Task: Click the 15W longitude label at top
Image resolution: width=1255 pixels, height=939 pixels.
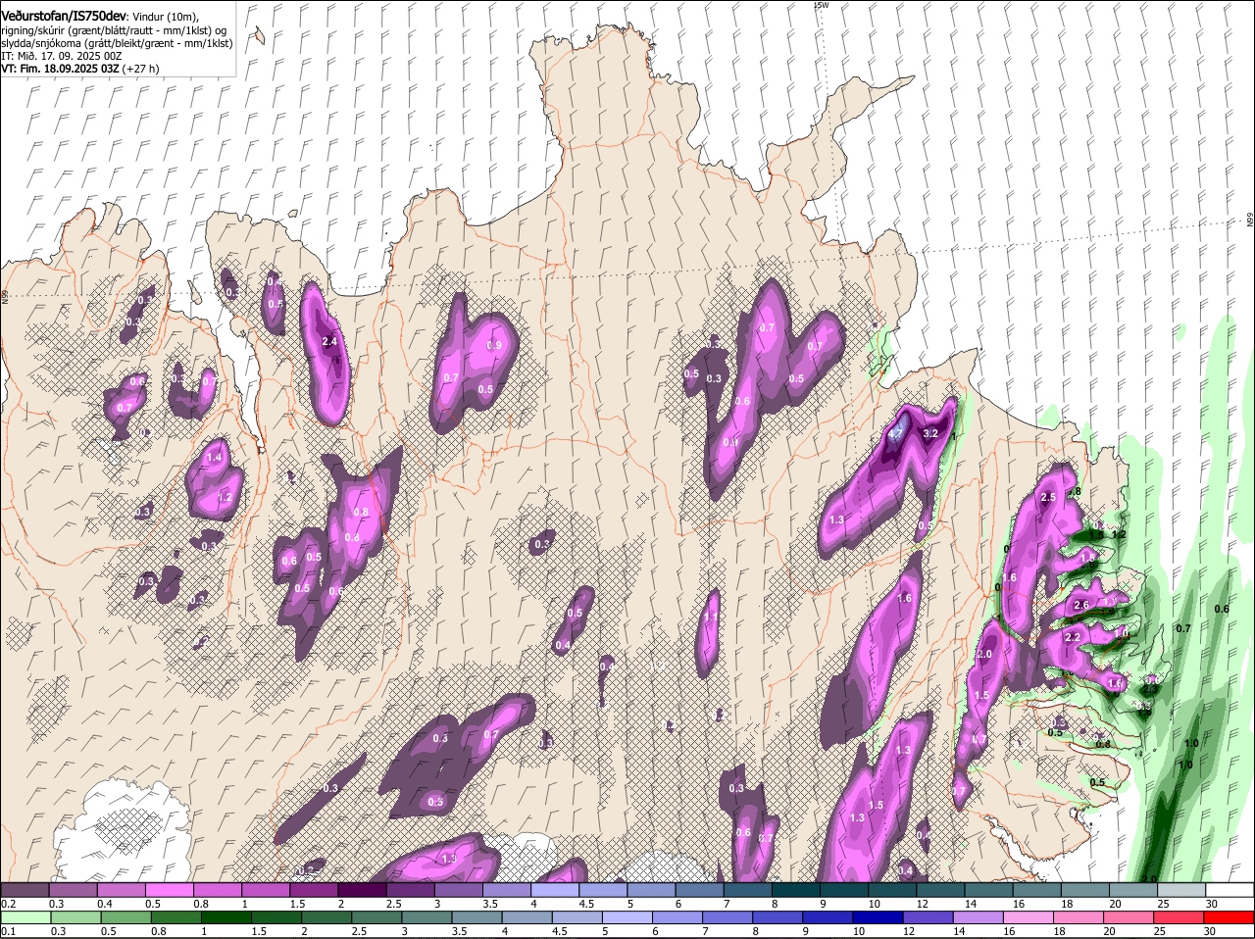Action: 822,5
